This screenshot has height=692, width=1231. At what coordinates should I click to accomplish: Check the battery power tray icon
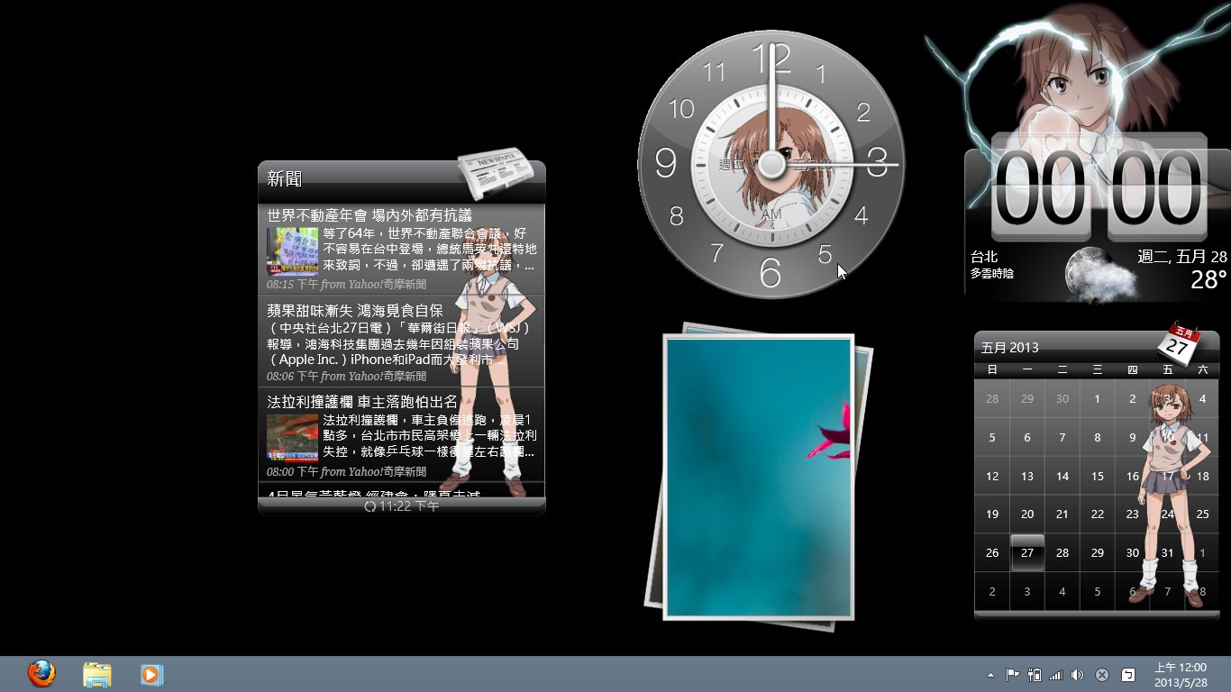(1035, 675)
